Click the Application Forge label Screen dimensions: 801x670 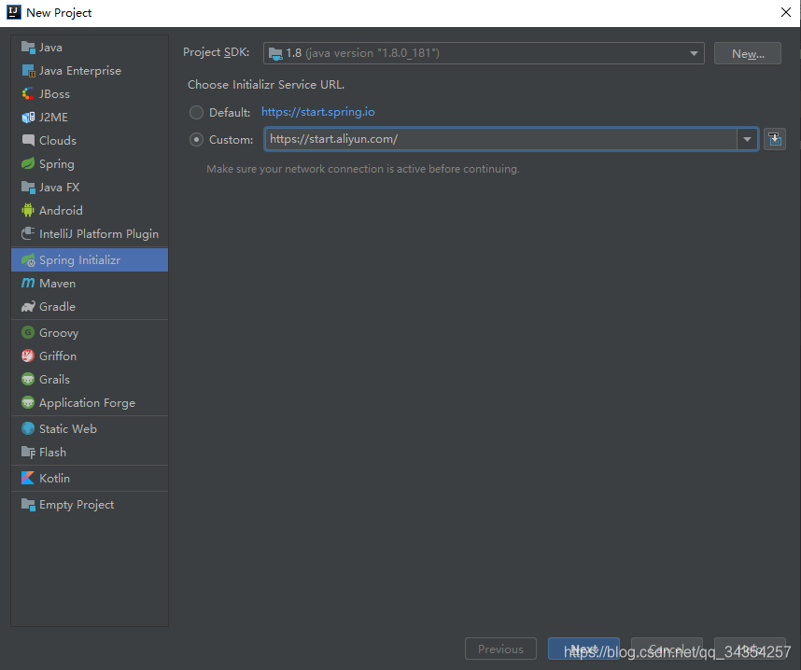pyautogui.click(x=88, y=403)
